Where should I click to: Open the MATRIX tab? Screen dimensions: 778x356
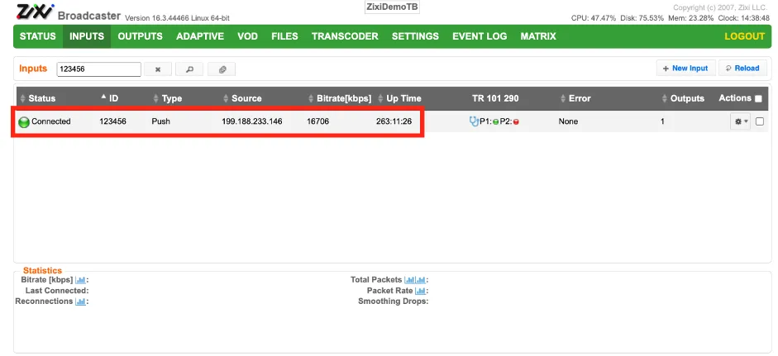coord(538,36)
